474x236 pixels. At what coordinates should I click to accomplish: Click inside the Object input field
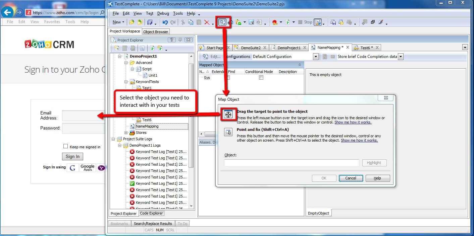(x=291, y=162)
